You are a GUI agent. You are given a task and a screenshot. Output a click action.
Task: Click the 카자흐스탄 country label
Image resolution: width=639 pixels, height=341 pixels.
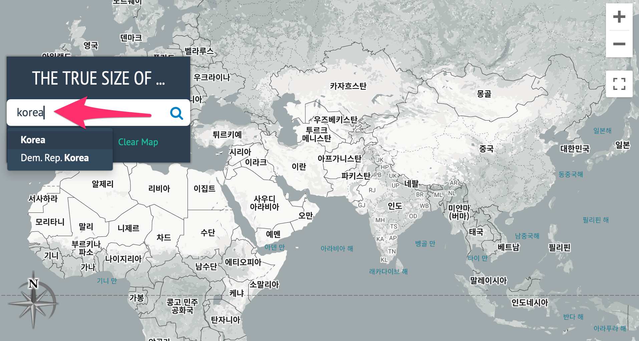[x=348, y=86]
